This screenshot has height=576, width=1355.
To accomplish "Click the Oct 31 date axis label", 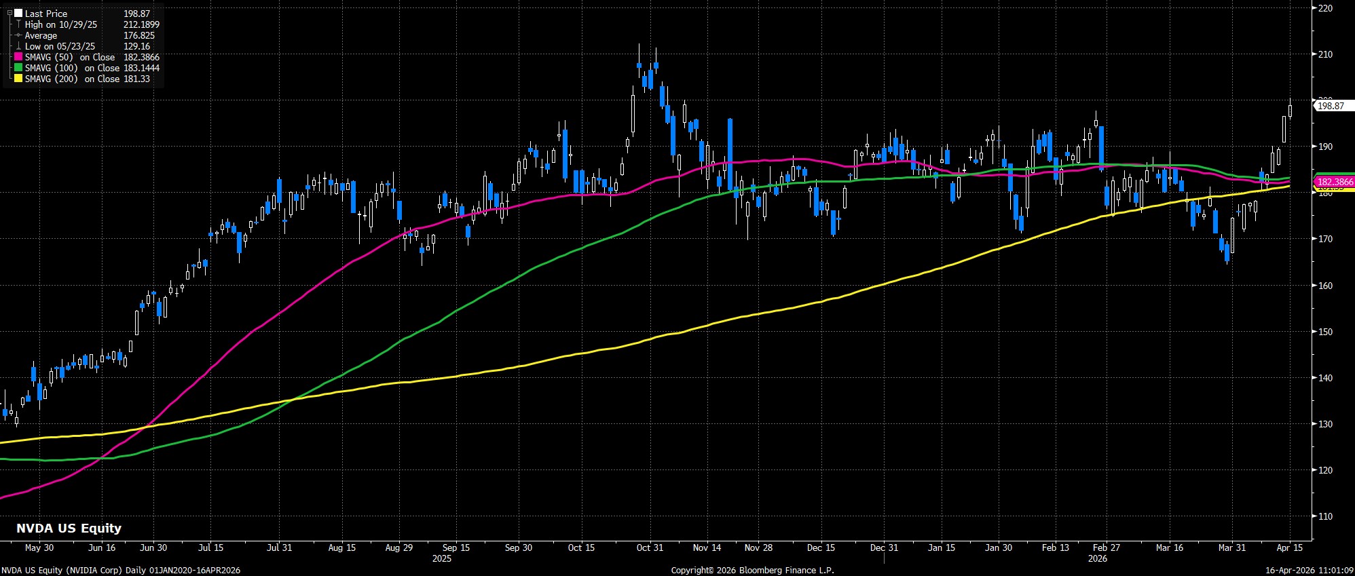I will (x=650, y=548).
